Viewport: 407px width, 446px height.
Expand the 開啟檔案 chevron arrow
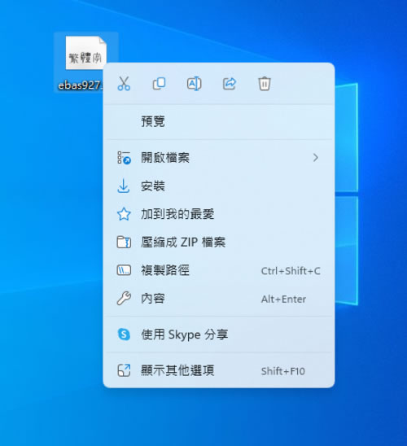(315, 158)
